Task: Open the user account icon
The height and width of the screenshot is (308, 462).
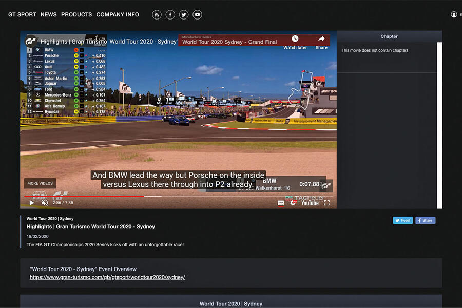Action: [x=454, y=14]
